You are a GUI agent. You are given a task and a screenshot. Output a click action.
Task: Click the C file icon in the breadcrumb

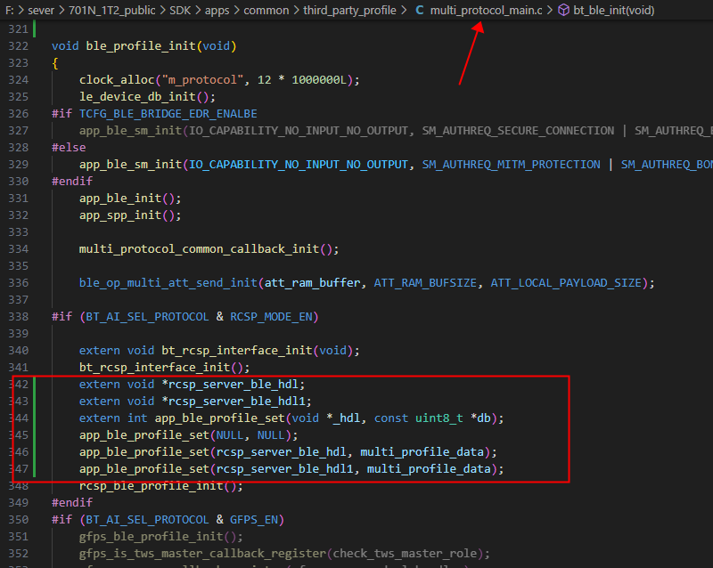click(420, 10)
